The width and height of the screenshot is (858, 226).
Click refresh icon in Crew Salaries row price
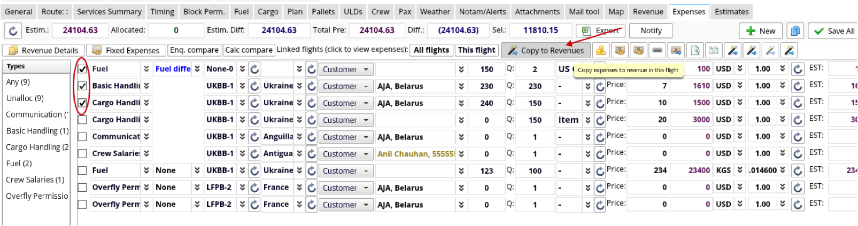pos(600,154)
